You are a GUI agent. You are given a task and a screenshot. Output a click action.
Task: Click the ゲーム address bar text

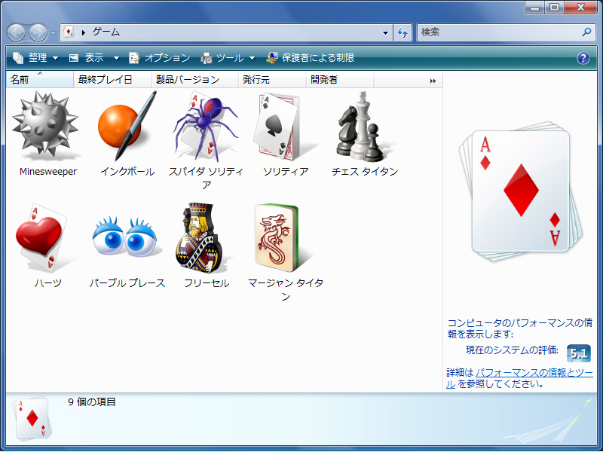click(x=106, y=32)
